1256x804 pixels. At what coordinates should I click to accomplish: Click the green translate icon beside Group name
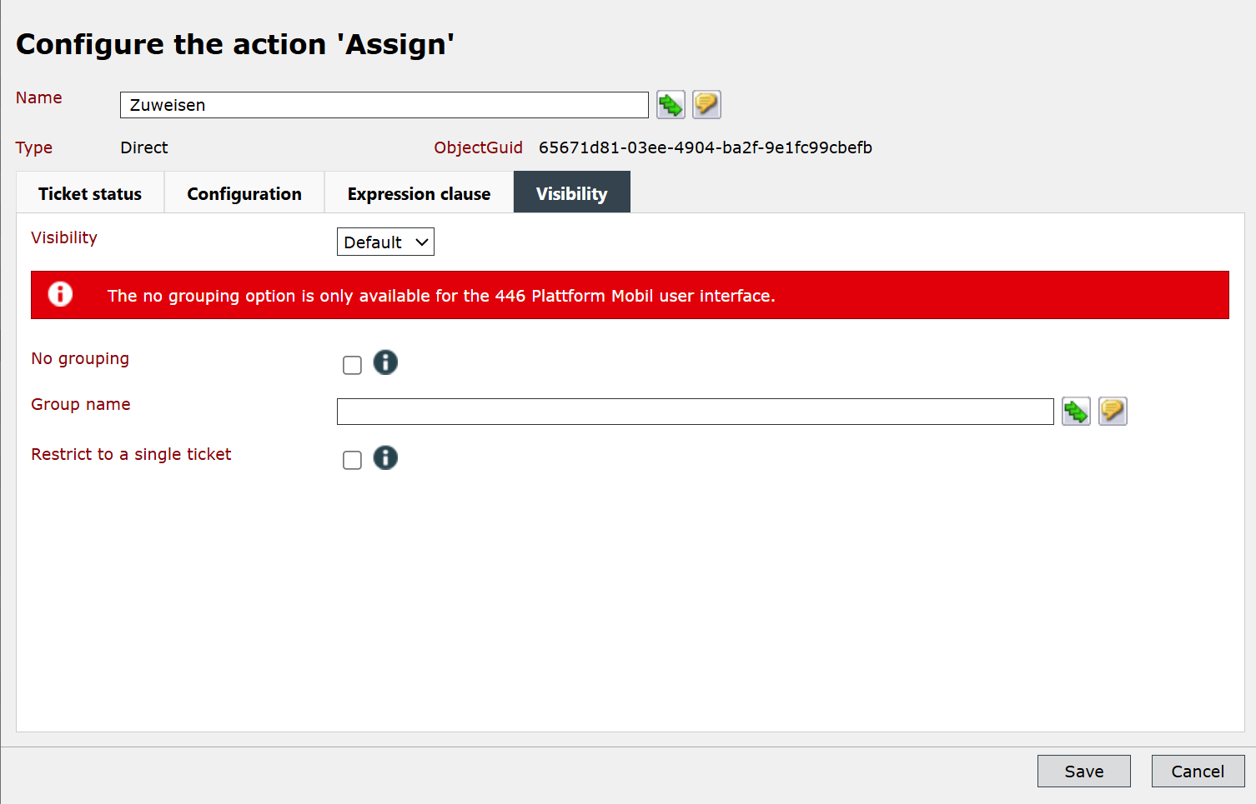point(1076,412)
